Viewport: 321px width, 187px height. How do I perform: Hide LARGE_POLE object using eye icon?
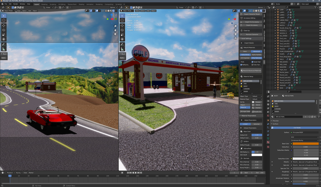point(320,20)
